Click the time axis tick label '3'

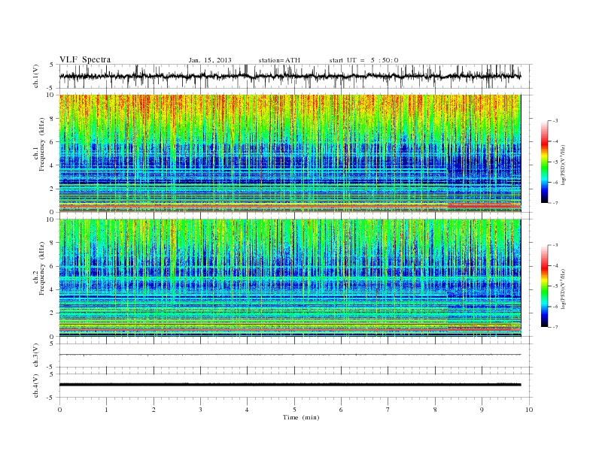[200, 410]
